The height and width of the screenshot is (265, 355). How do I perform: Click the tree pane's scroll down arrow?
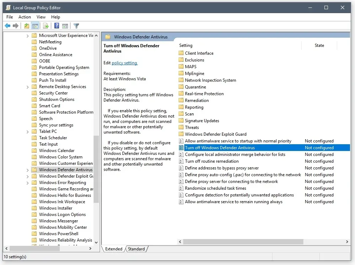tap(96, 242)
